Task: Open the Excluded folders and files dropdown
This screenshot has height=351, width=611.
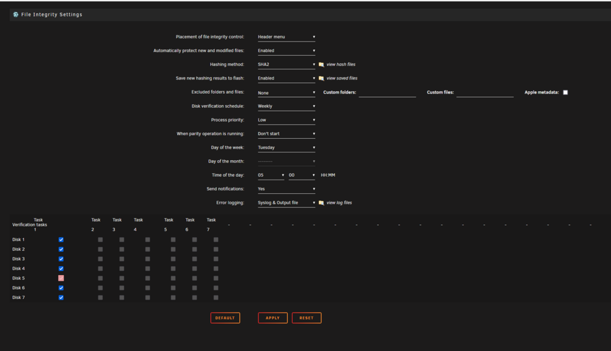Action: (287, 93)
